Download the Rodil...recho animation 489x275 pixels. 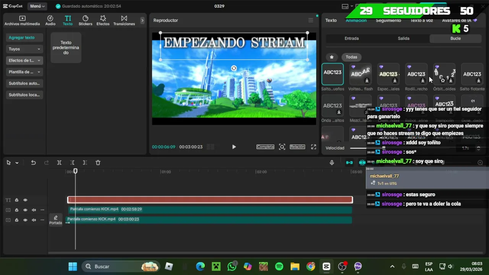423,81
